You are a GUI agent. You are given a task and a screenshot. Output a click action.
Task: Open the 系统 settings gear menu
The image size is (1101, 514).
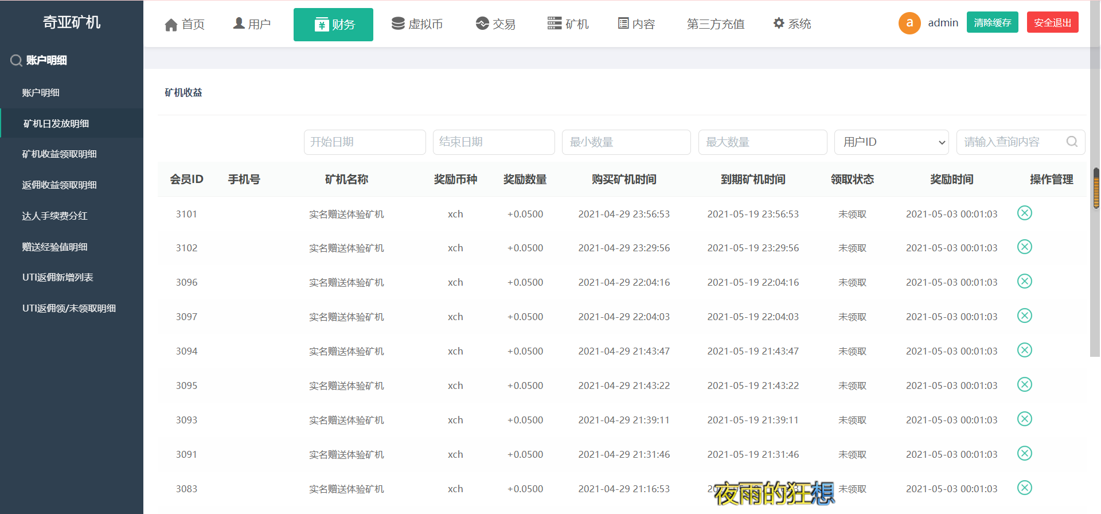(792, 24)
